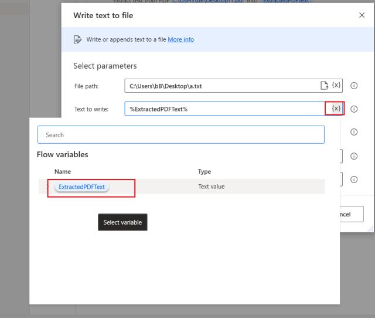
Task: Click the third parameter info icon
Action: pyautogui.click(x=354, y=133)
